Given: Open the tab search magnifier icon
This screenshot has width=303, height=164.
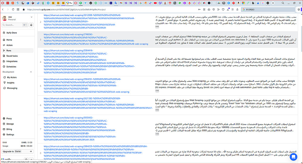Looking at the screenshot, I should 283,3.
